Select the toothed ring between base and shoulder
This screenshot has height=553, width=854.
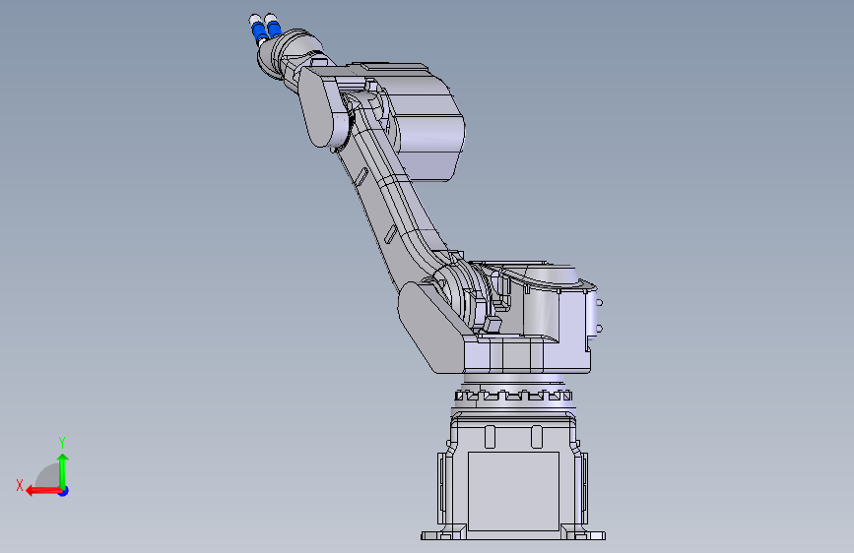tap(513, 396)
